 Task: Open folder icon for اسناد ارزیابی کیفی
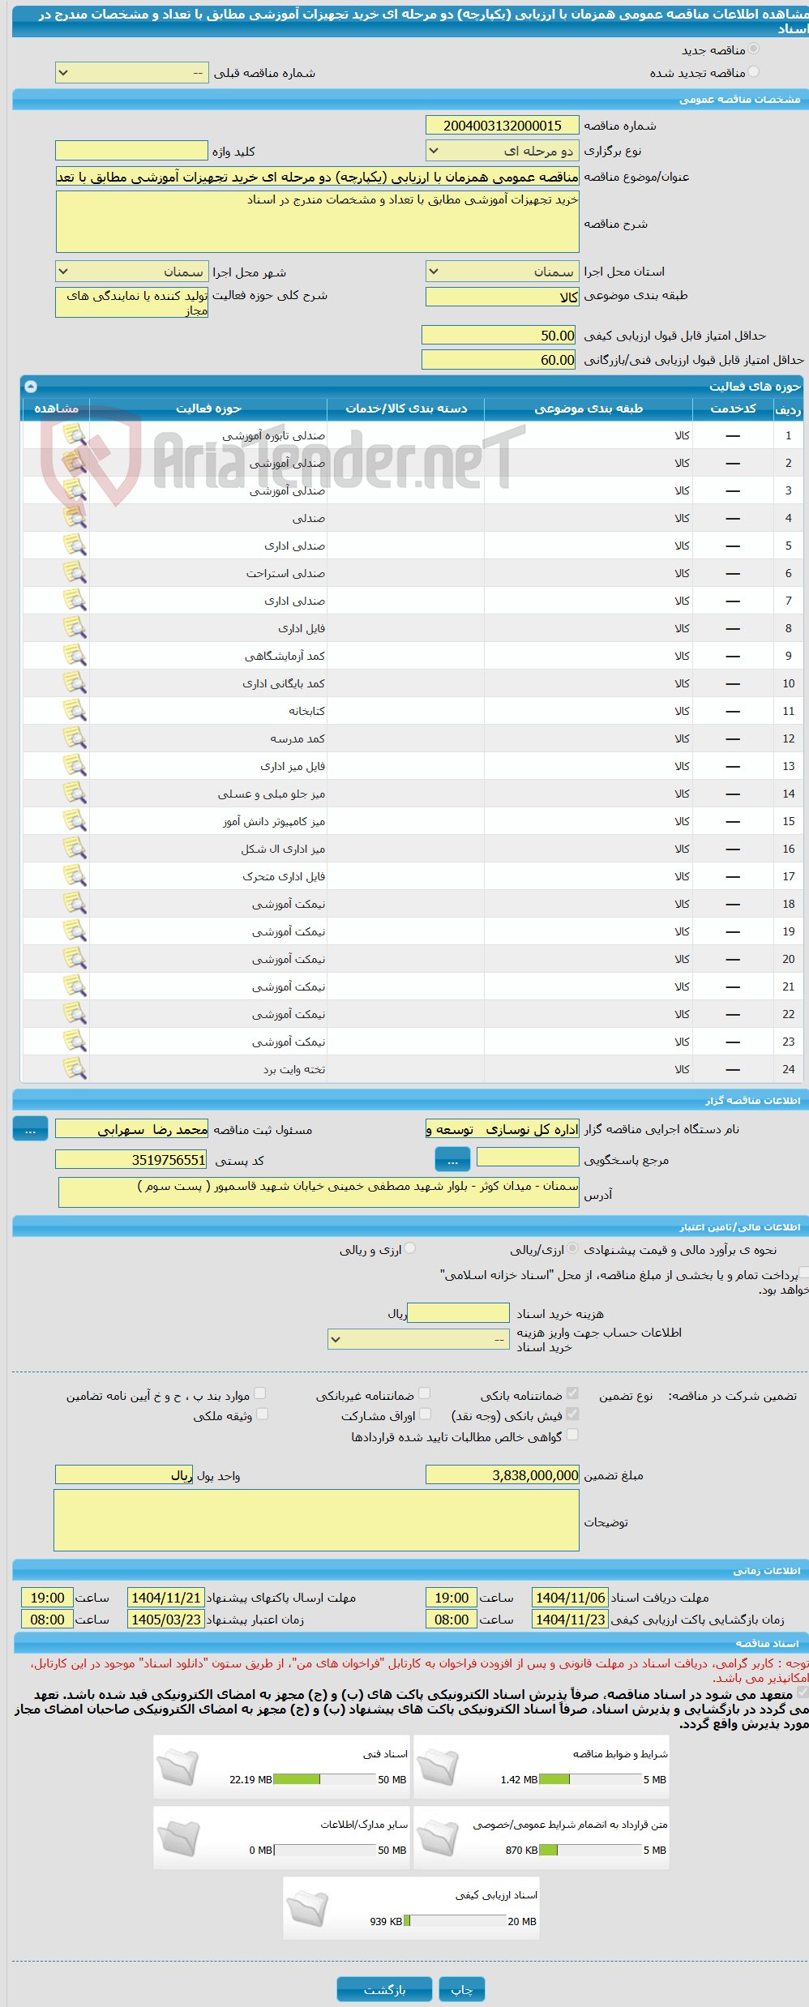pyautogui.click(x=308, y=1907)
